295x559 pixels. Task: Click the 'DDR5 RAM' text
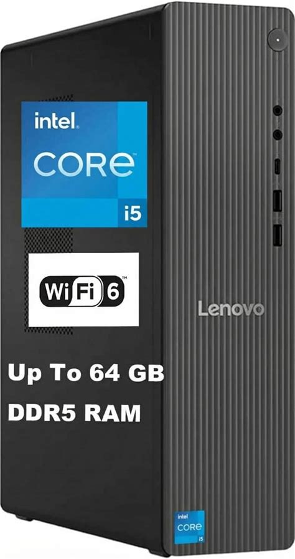74,414
